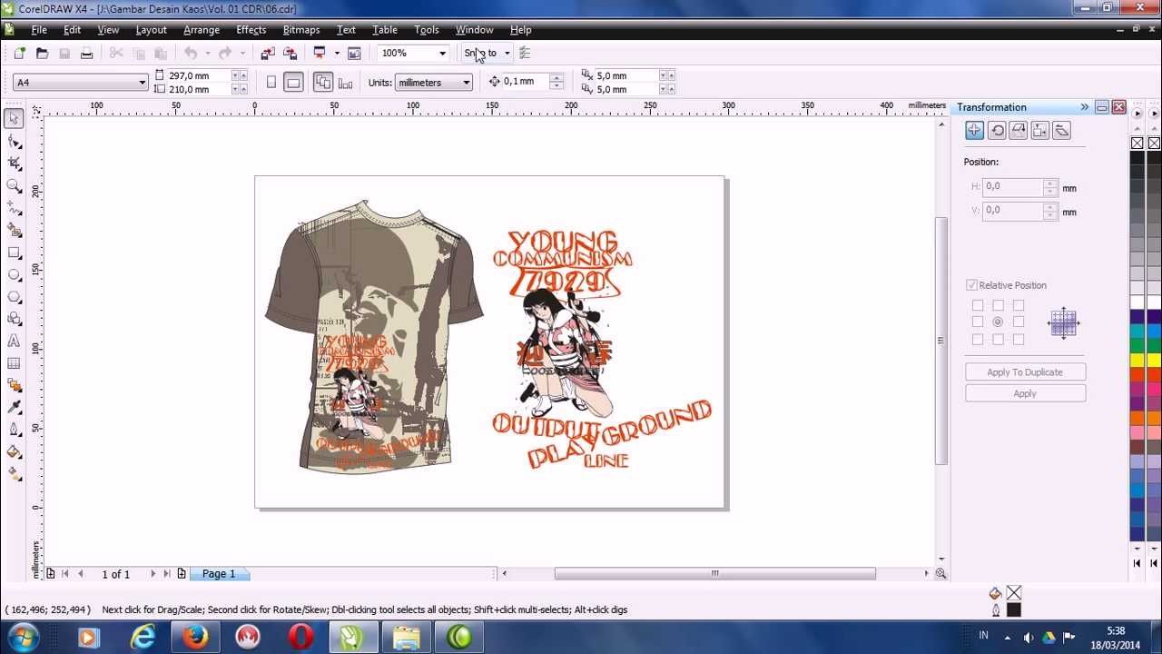Click the Open file icon
Image resolution: width=1162 pixels, height=654 pixels.
click(x=42, y=54)
